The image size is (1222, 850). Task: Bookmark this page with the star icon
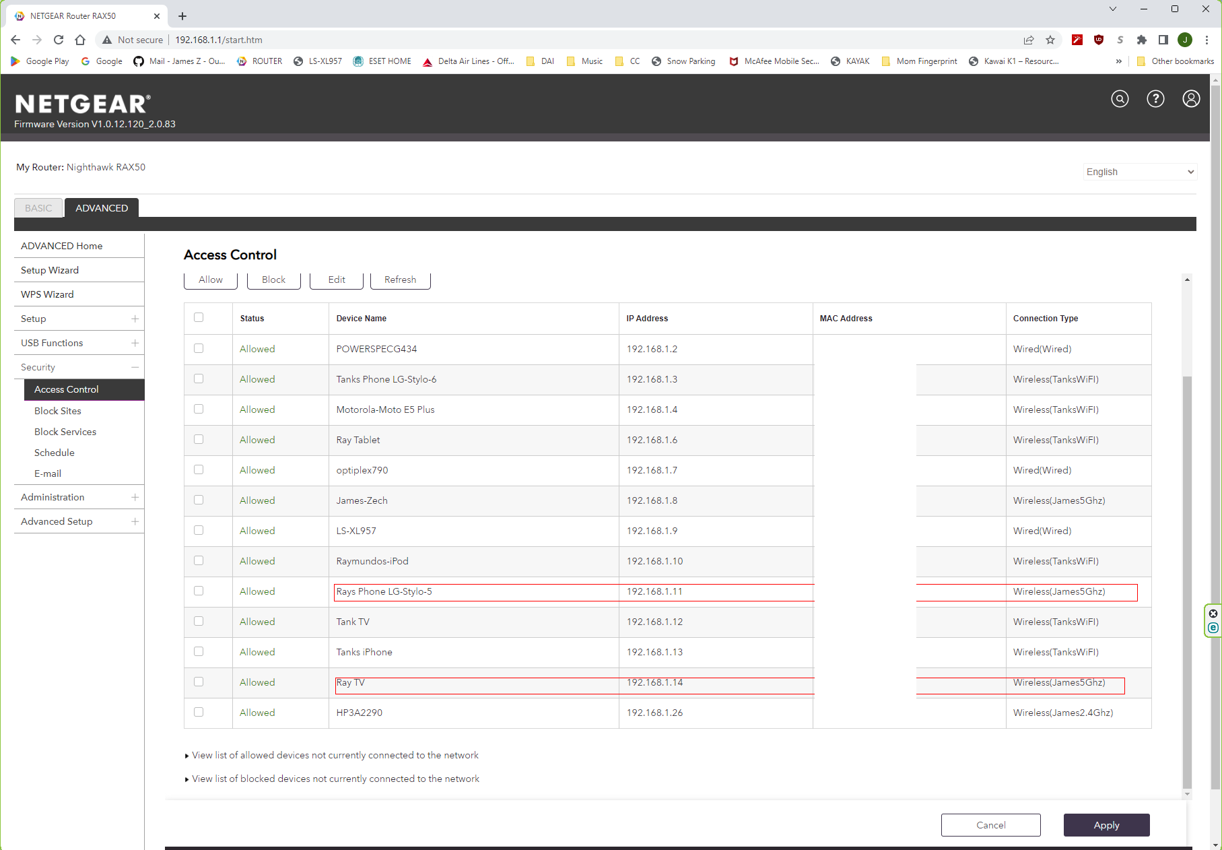(x=1050, y=40)
